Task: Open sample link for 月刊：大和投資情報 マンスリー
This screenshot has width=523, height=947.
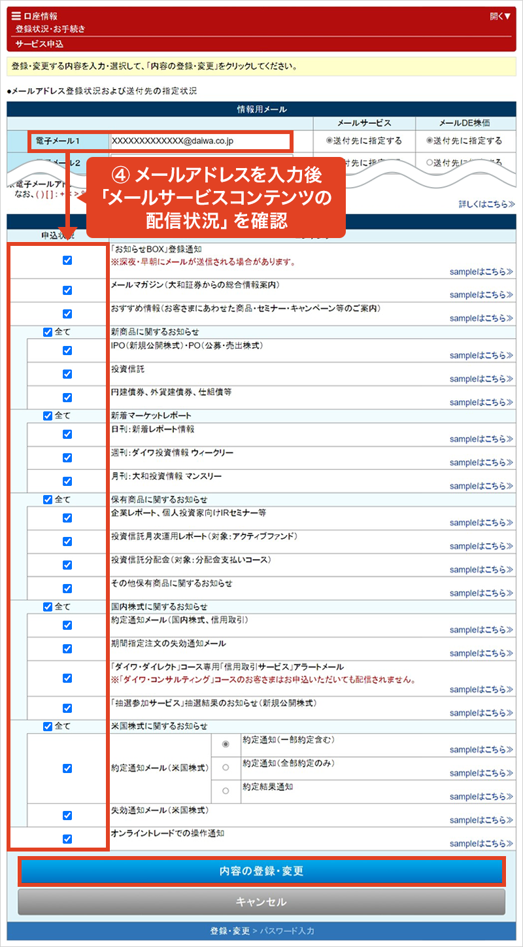Action: pyautogui.click(x=481, y=486)
